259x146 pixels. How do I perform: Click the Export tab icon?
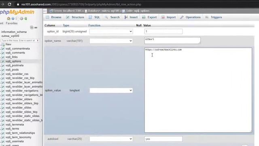(144, 17)
